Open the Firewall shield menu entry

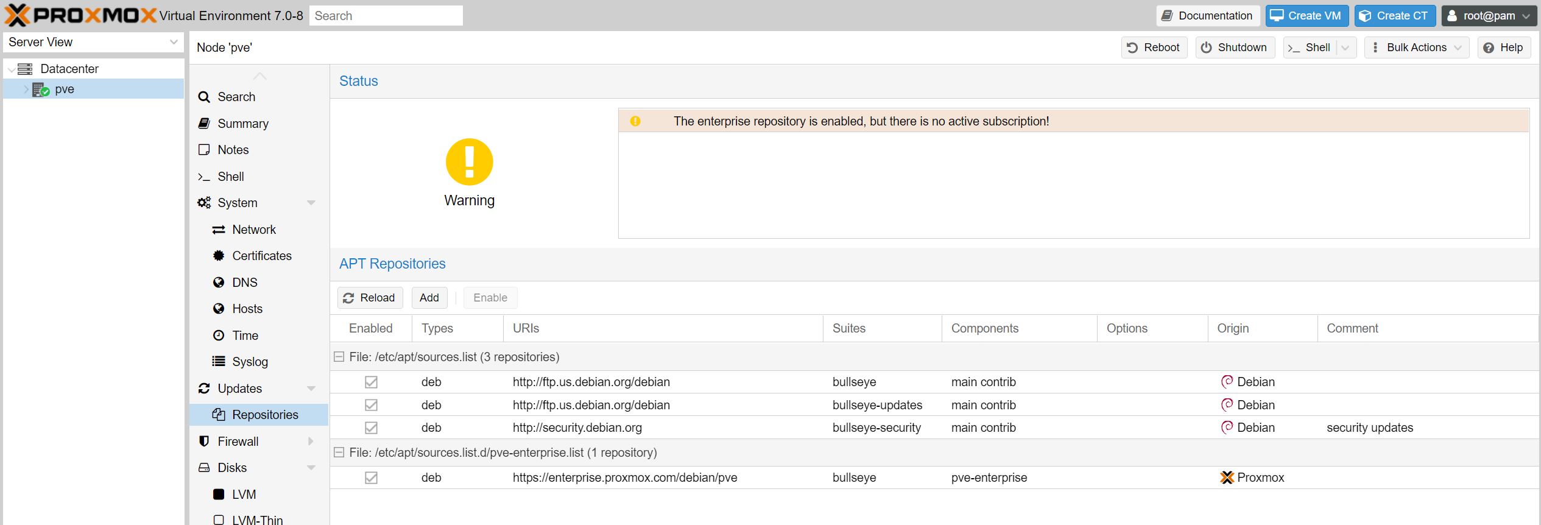pos(238,442)
